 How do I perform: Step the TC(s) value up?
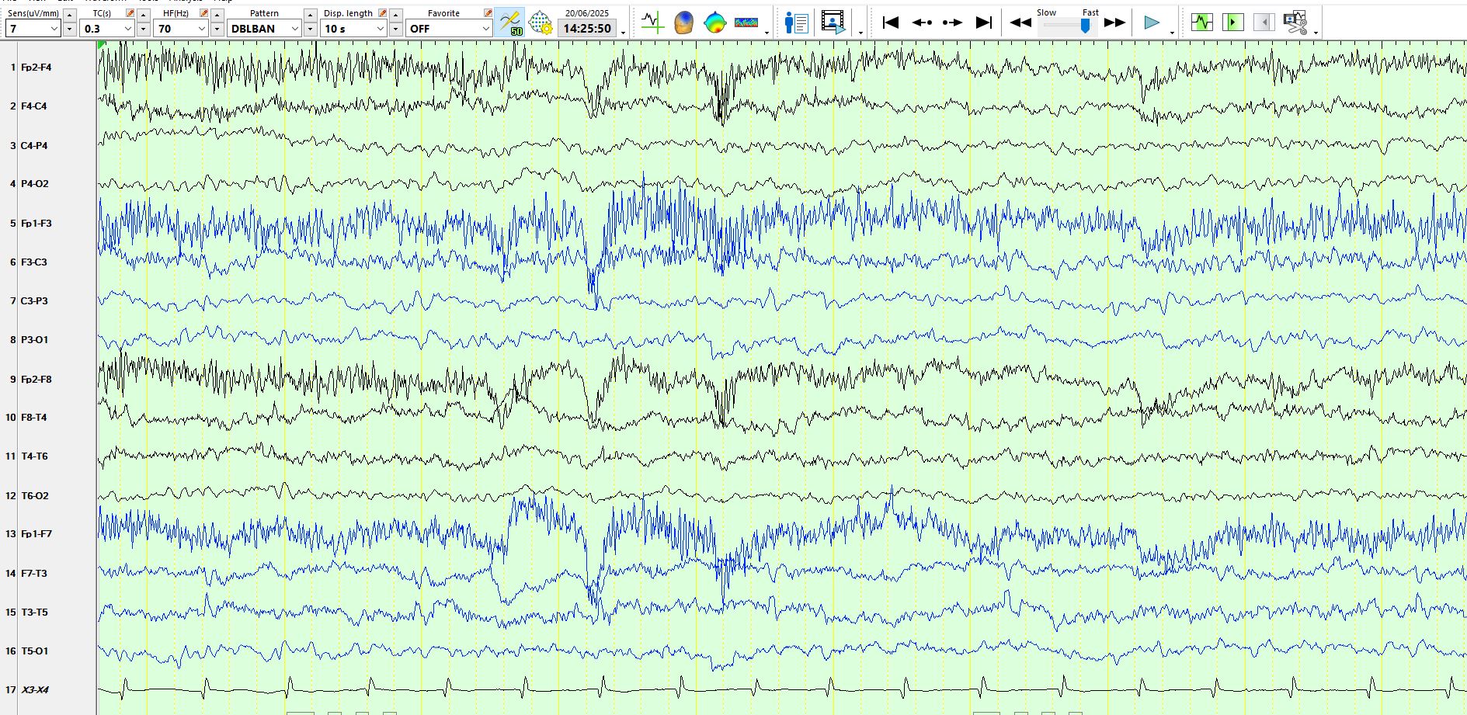click(143, 15)
